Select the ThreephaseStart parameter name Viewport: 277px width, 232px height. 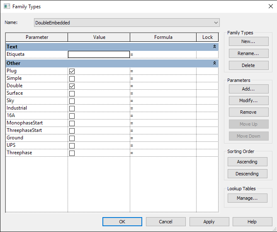pos(24,130)
